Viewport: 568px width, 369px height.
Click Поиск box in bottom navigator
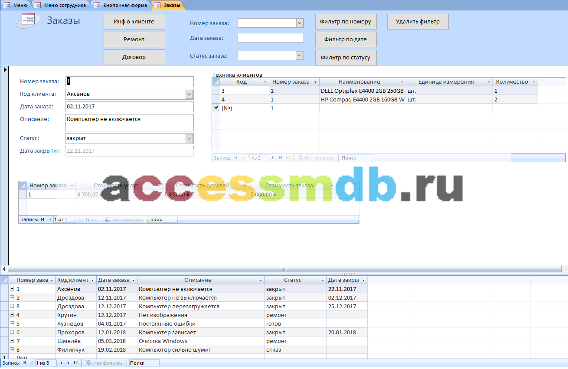[144, 363]
